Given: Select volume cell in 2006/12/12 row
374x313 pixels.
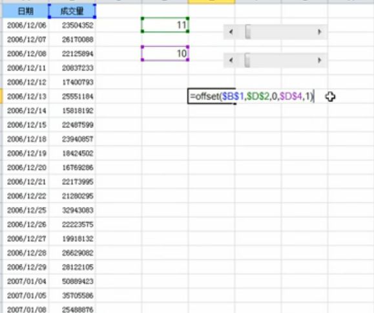Looking at the screenshot, I should point(72,82).
